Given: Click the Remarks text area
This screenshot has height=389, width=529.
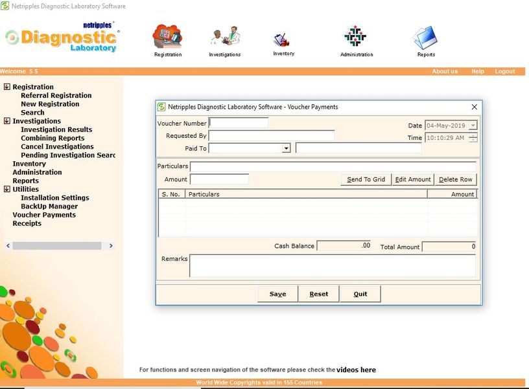Looking at the screenshot, I should 333,266.
